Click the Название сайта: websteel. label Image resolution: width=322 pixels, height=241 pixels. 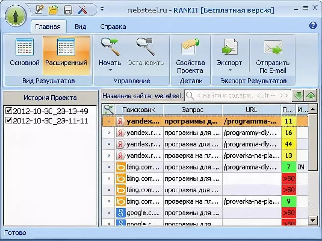[x=143, y=96]
